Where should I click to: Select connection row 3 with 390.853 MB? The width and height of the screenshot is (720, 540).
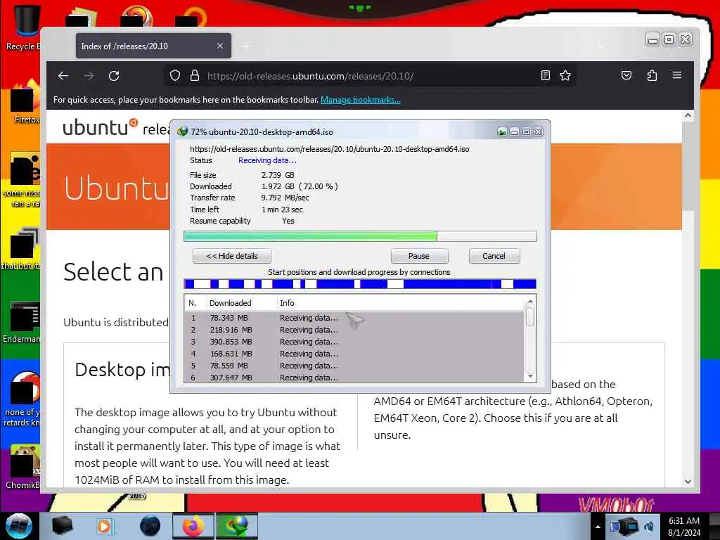[354, 342]
